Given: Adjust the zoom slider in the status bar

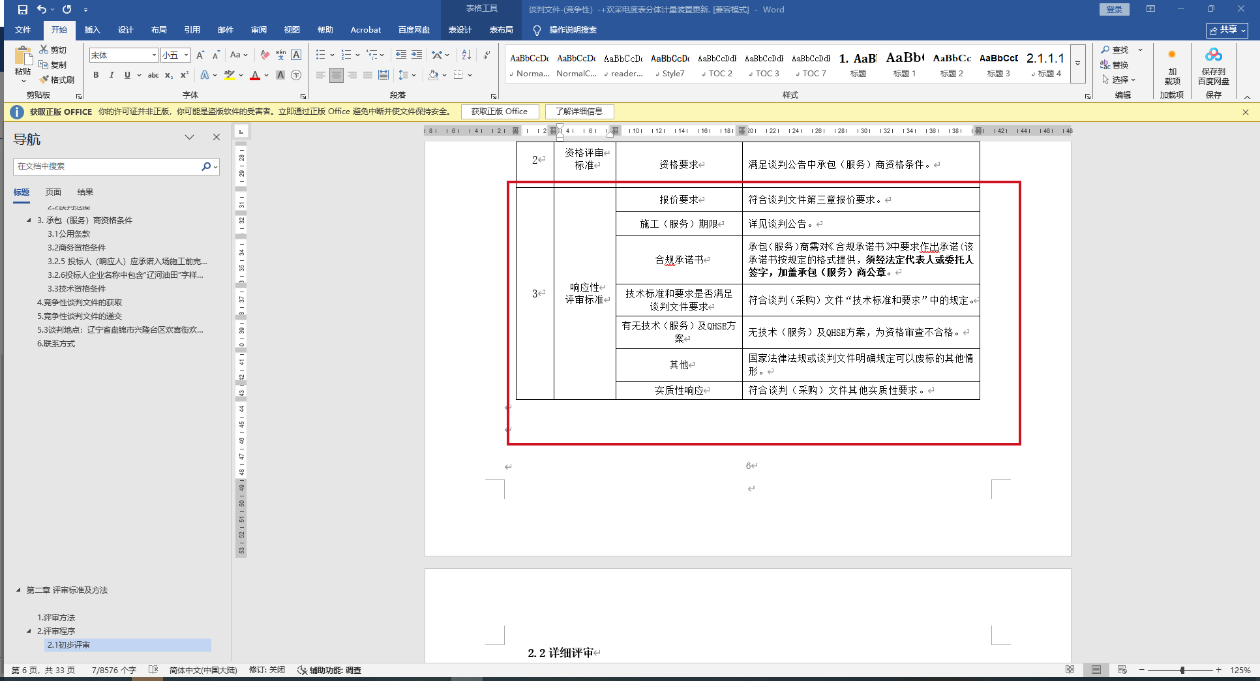Looking at the screenshot, I should click(x=1182, y=670).
